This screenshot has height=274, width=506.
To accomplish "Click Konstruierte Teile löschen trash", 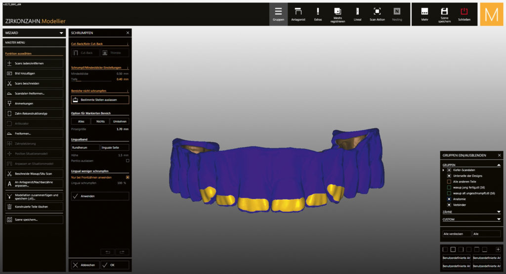I will click(34, 207).
